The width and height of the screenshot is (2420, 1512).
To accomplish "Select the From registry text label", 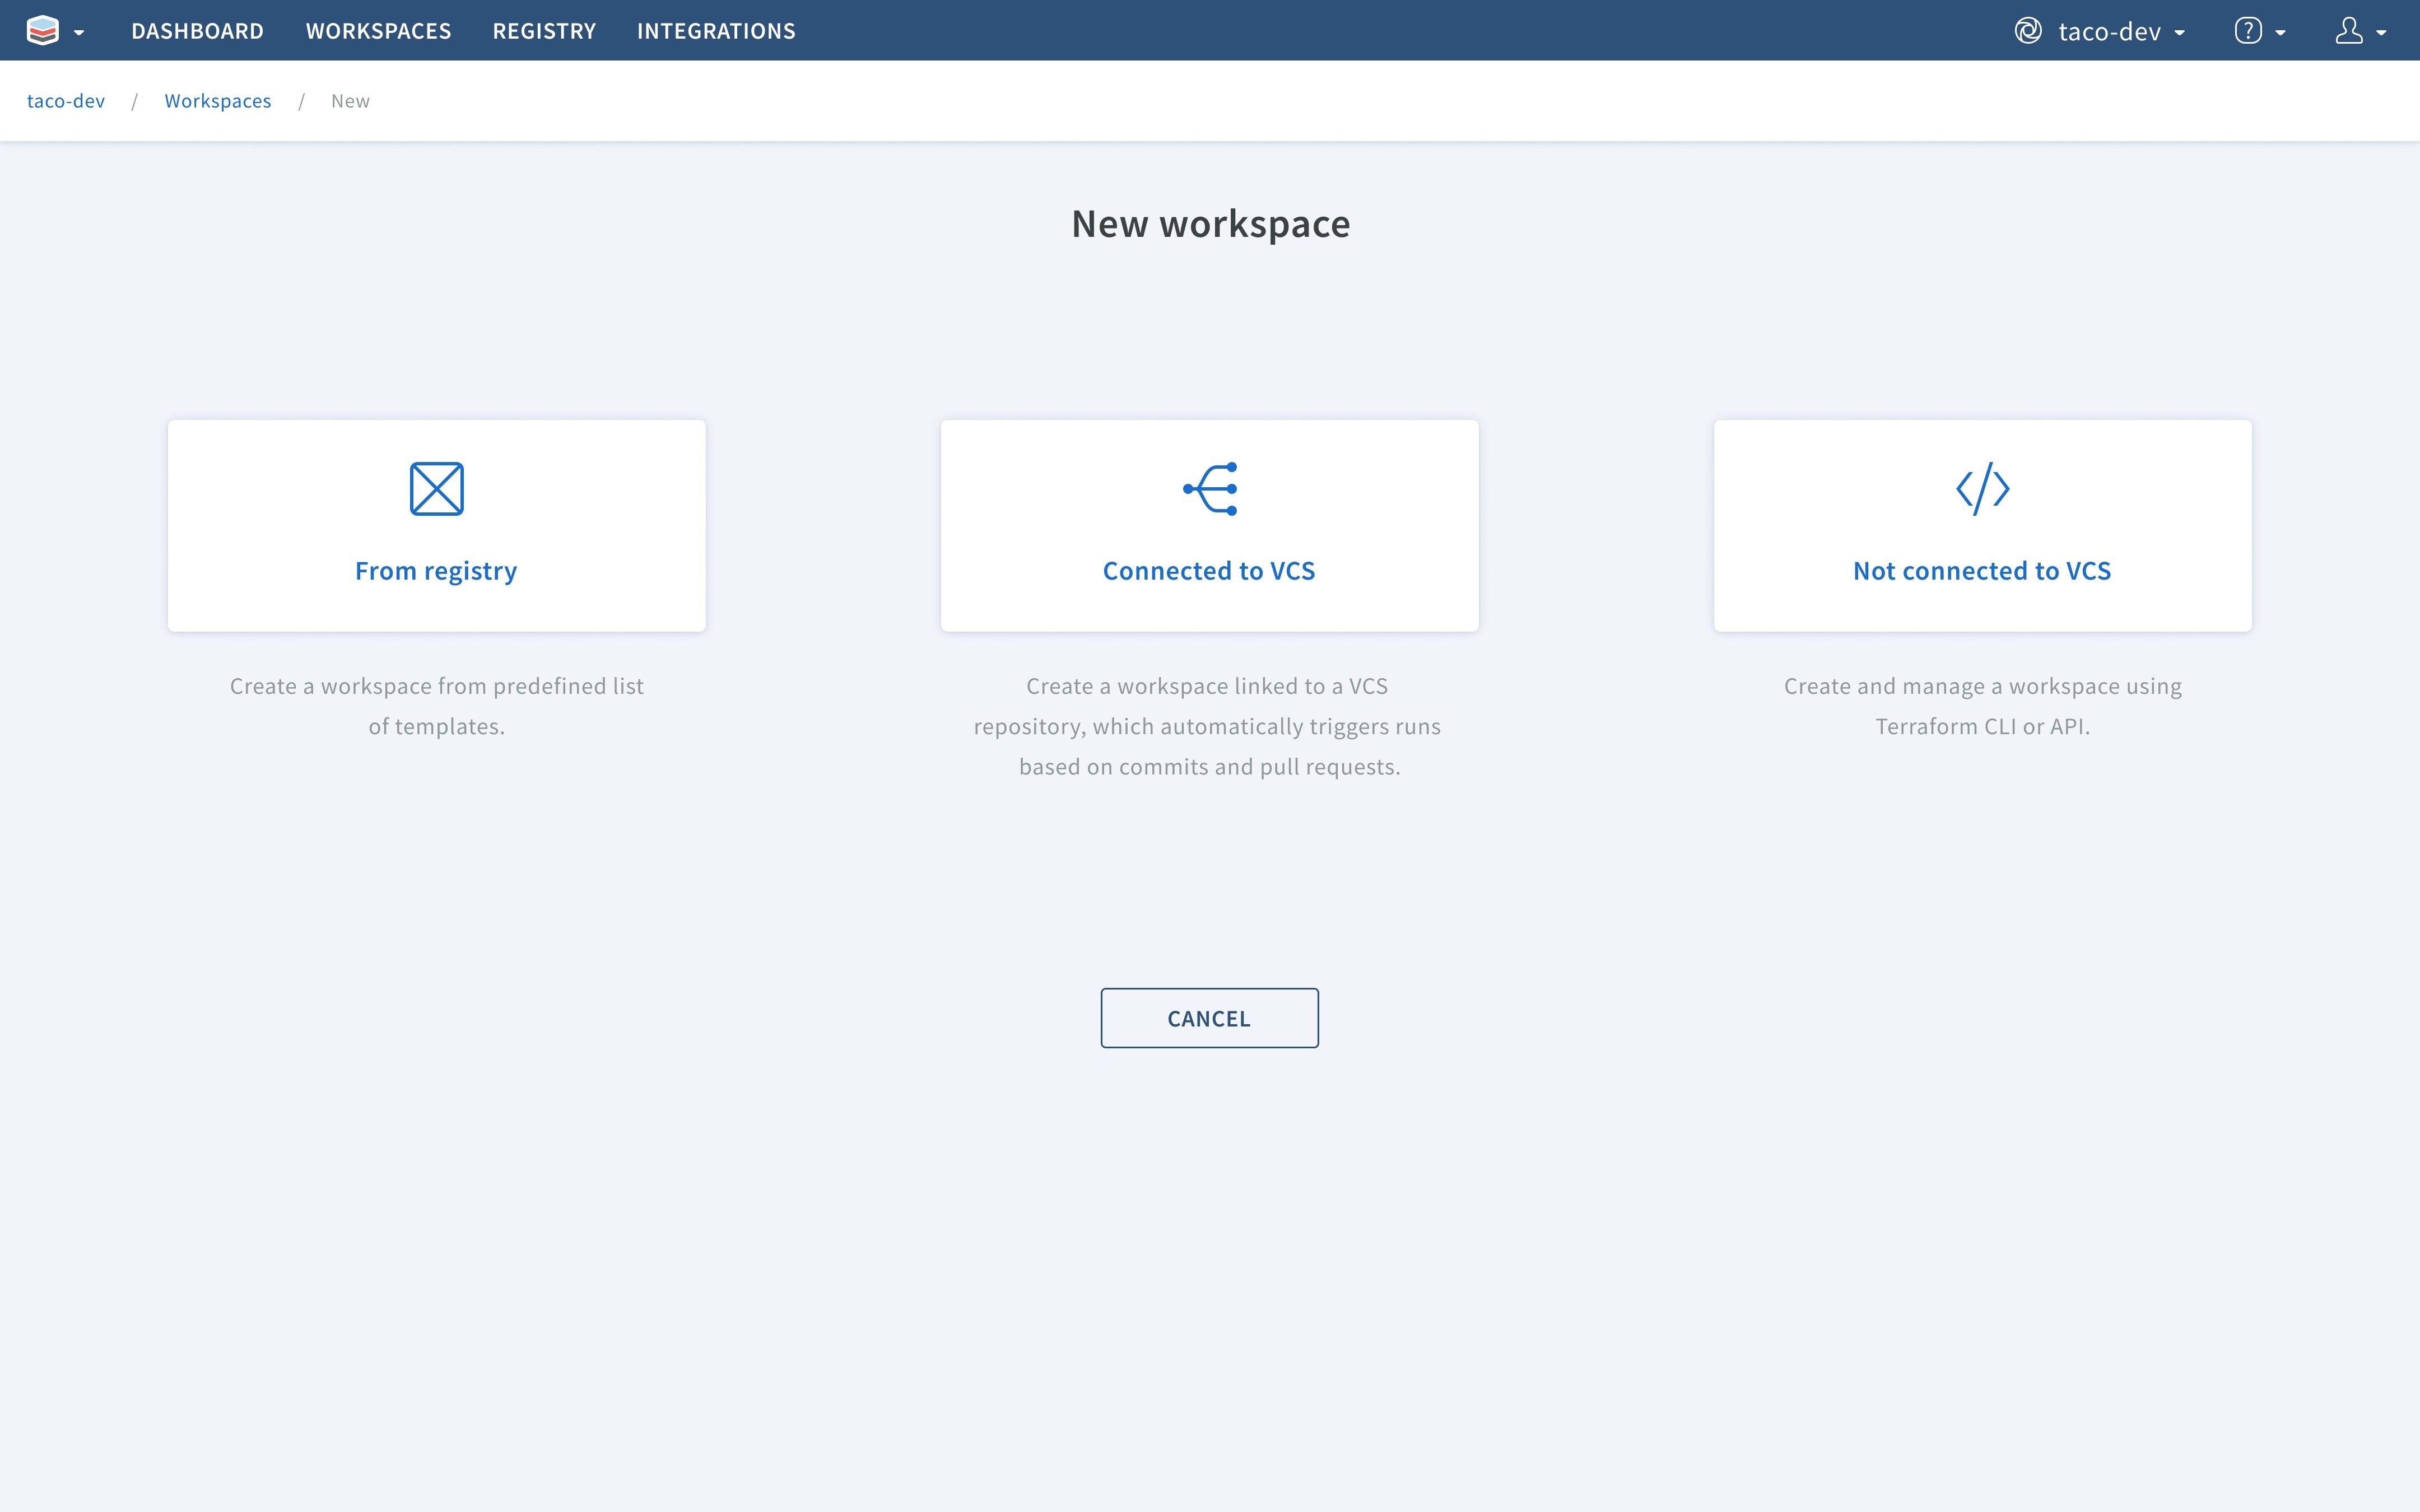I will coord(436,571).
